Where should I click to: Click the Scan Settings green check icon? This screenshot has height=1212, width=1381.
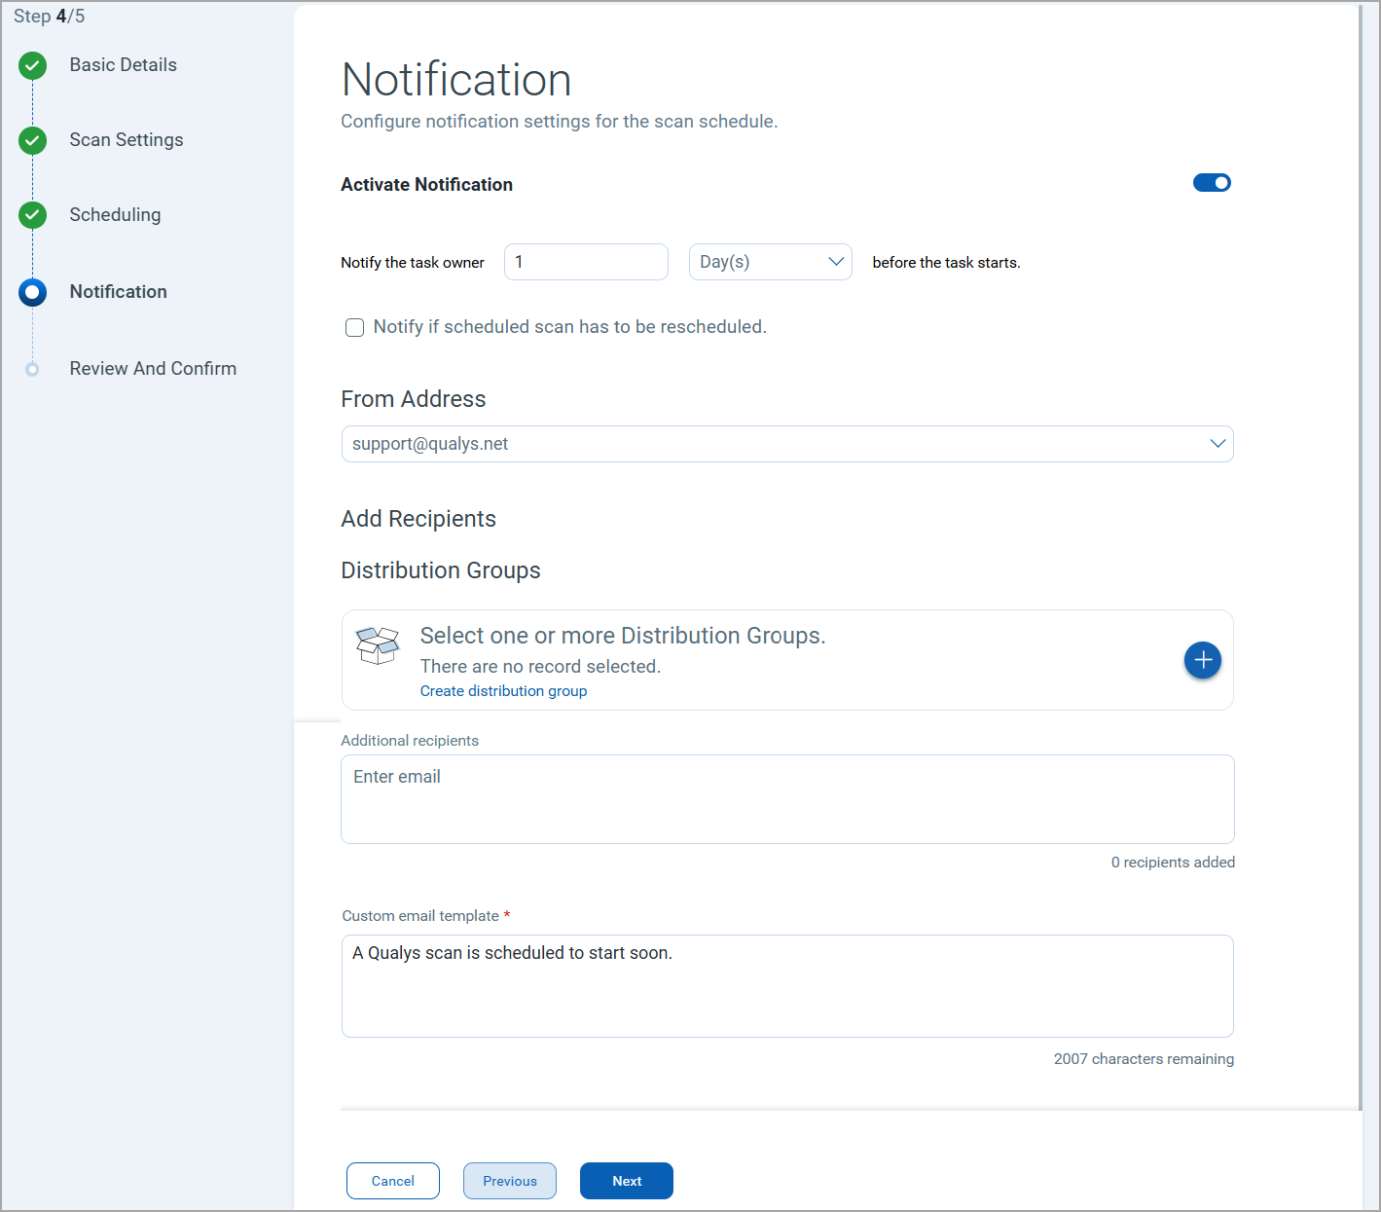32,140
